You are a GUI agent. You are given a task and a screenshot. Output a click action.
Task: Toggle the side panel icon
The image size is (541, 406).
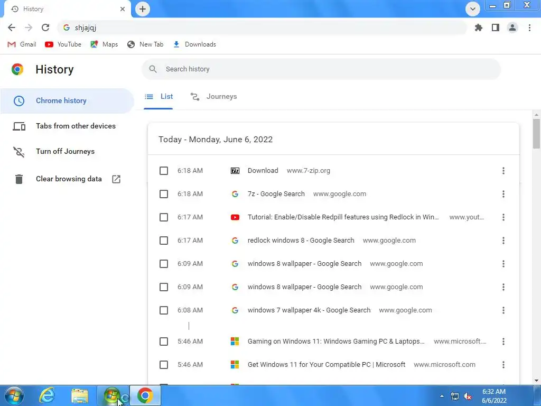(496, 27)
